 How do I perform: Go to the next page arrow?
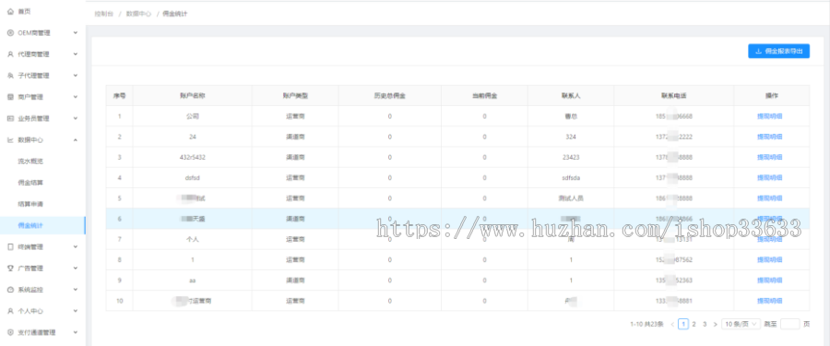(x=715, y=324)
